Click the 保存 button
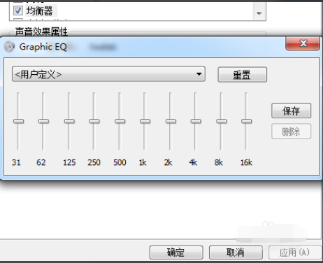 tap(291, 111)
